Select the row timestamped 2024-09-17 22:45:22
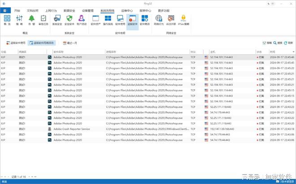The height and width of the screenshot is (184, 296). point(148,68)
